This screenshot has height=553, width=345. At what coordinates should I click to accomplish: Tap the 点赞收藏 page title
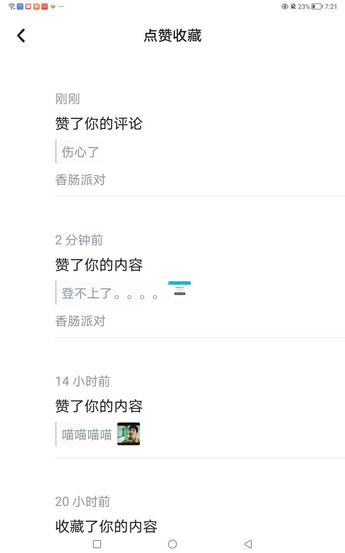coord(172,36)
